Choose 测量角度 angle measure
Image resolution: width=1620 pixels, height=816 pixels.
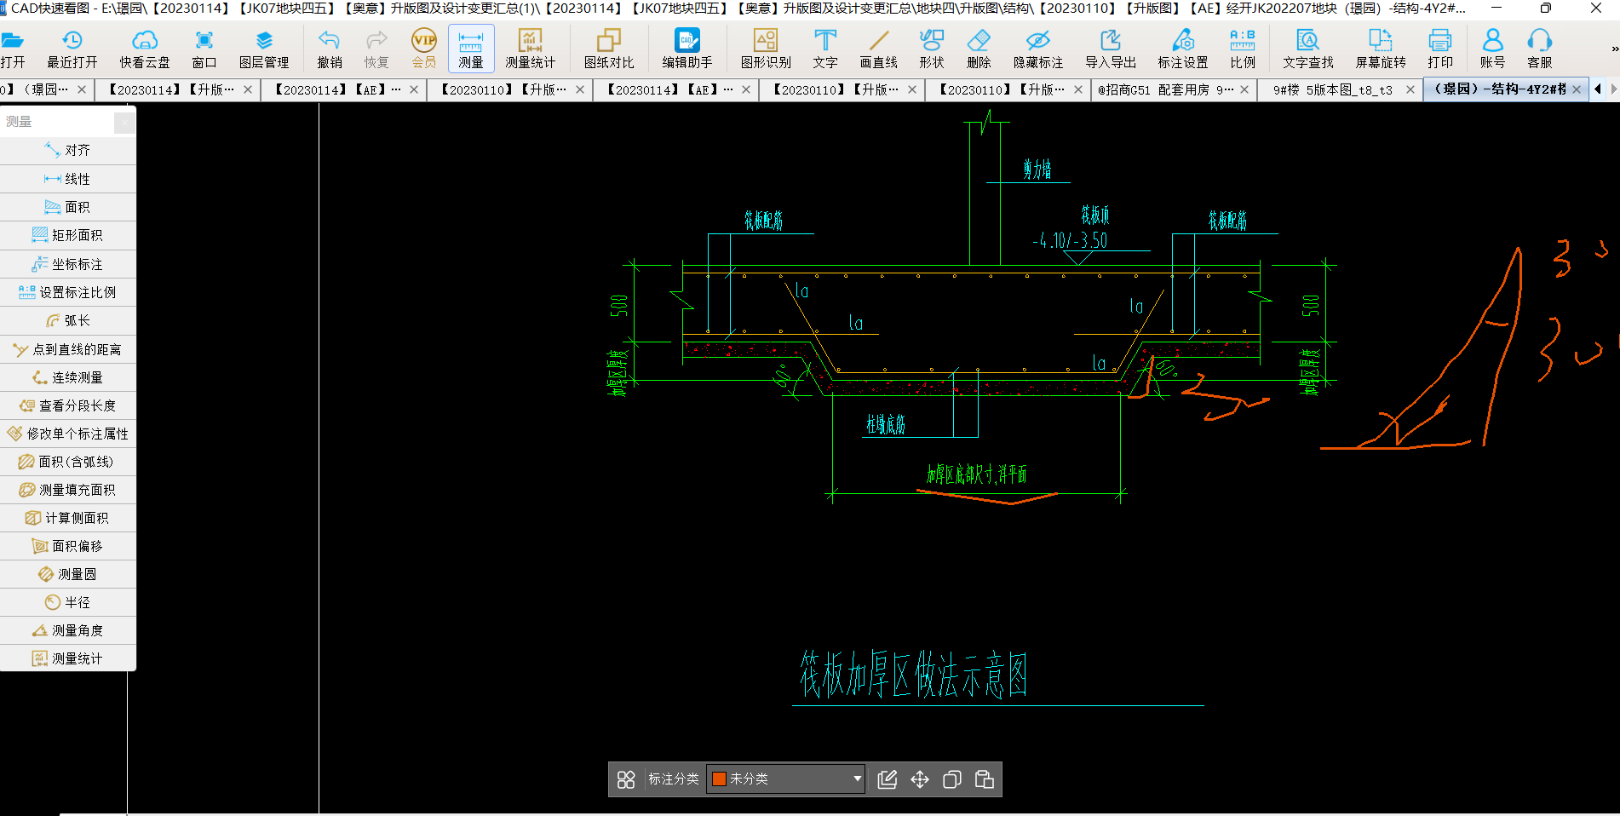point(68,630)
